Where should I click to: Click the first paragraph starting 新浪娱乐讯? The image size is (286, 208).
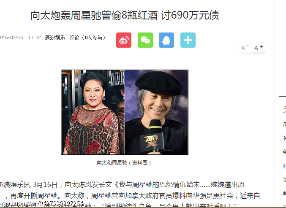122,185
